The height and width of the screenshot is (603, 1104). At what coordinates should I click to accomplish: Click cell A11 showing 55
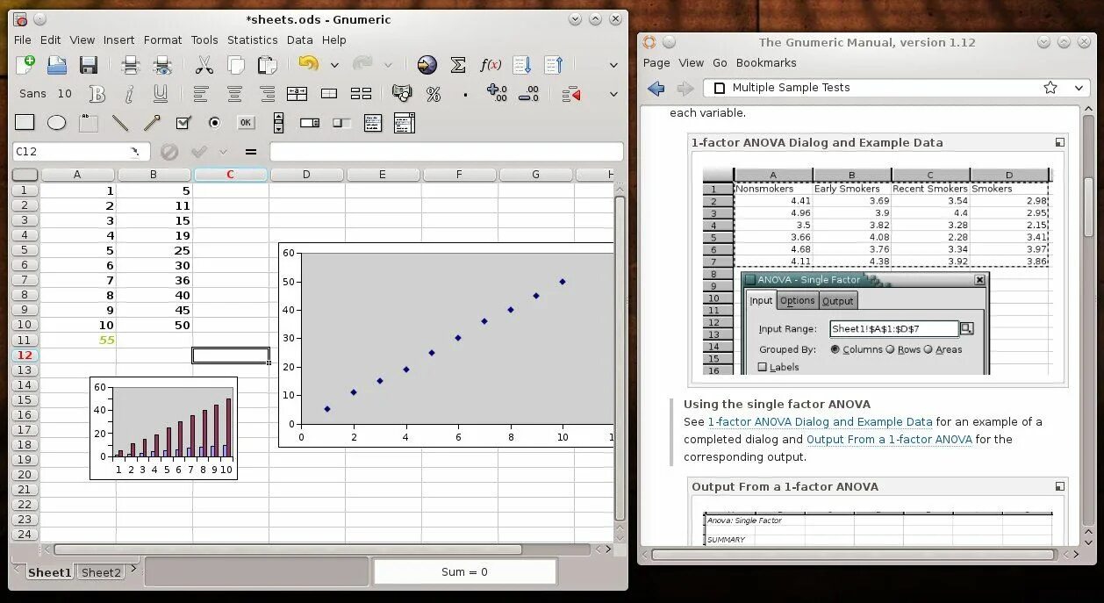tap(77, 340)
